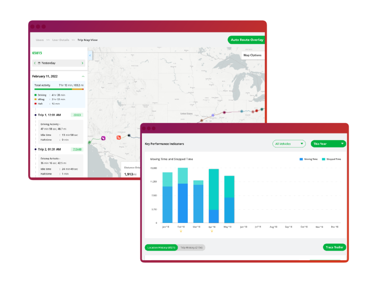Image resolution: width=377 pixels, height=283 pixels.
Task: Collapse the February 11, 2022 section
Action: [83, 77]
